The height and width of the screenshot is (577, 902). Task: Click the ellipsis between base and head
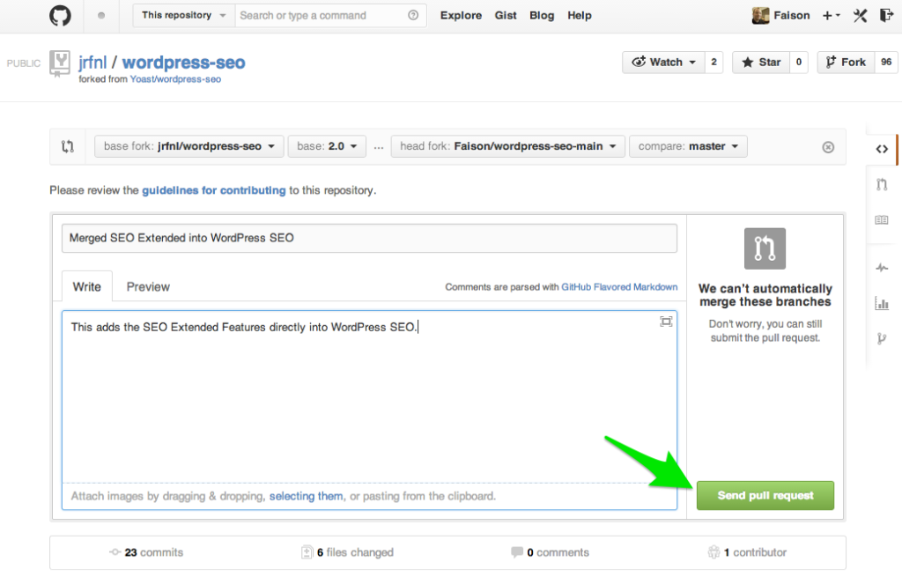coord(379,147)
